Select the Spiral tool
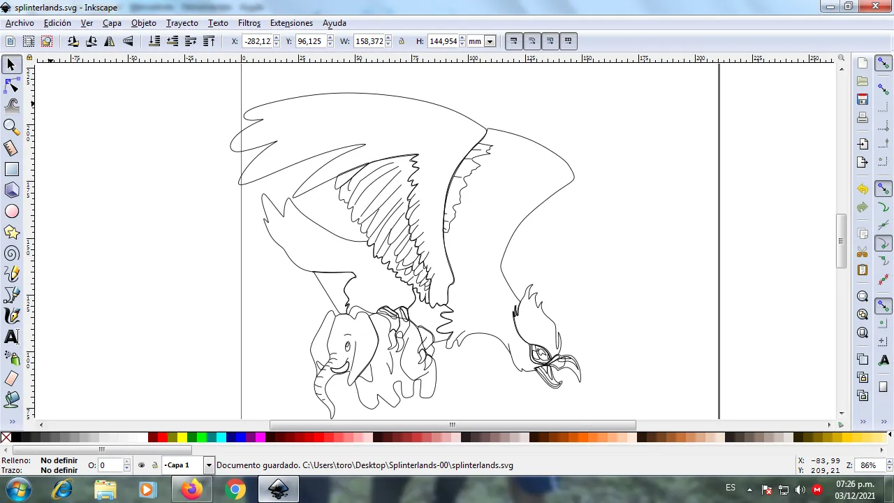Viewport: 894px width, 503px height. click(11, 253)
